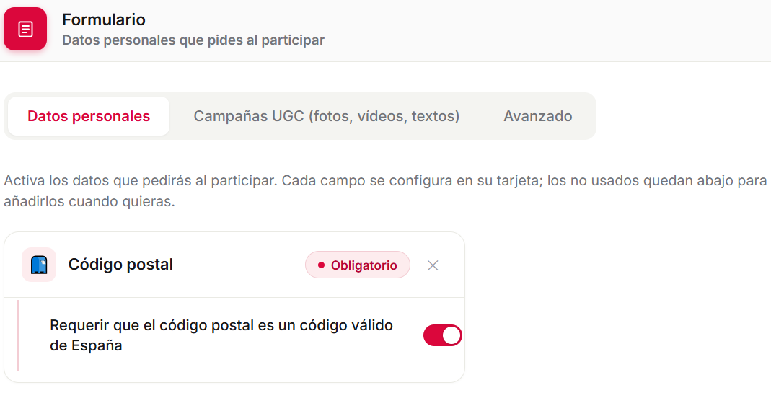Click the label Requerir que el código postal es válido
This screenshot has width=771, height=393.
[x=221, y=335]
